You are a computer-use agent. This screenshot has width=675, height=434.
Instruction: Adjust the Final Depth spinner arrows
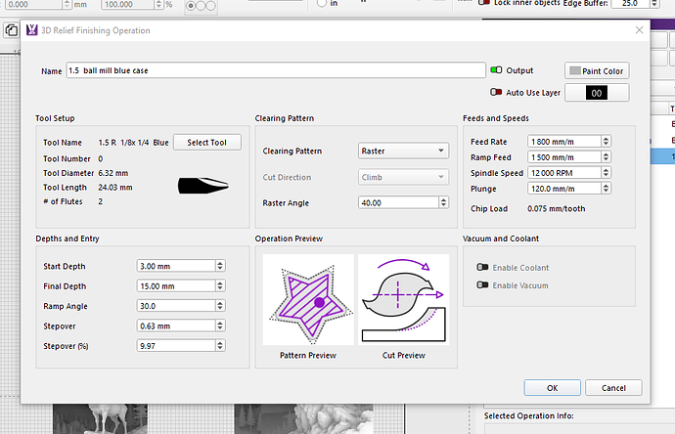coord(220,285)
